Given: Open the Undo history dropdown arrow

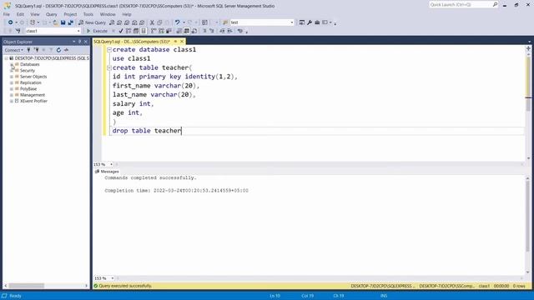Looking at the screenshot, I should (x=184, y=22).
